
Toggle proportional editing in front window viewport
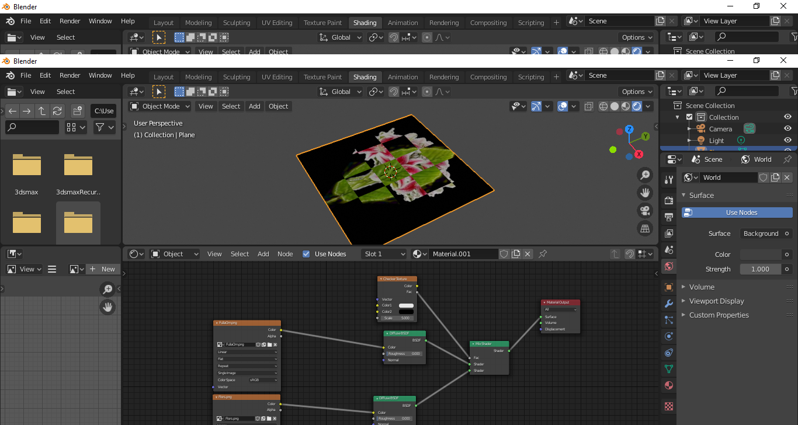click(427, 92)
